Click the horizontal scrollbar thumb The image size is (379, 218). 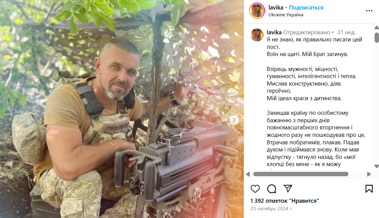301,174
